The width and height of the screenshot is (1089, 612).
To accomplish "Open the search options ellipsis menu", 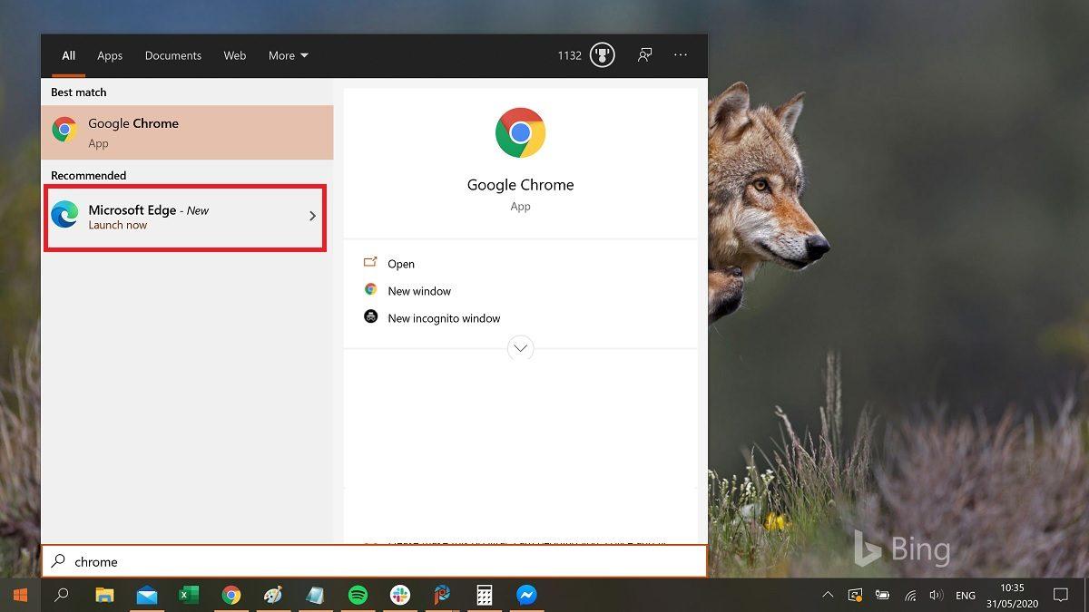I will pos(681,55).
